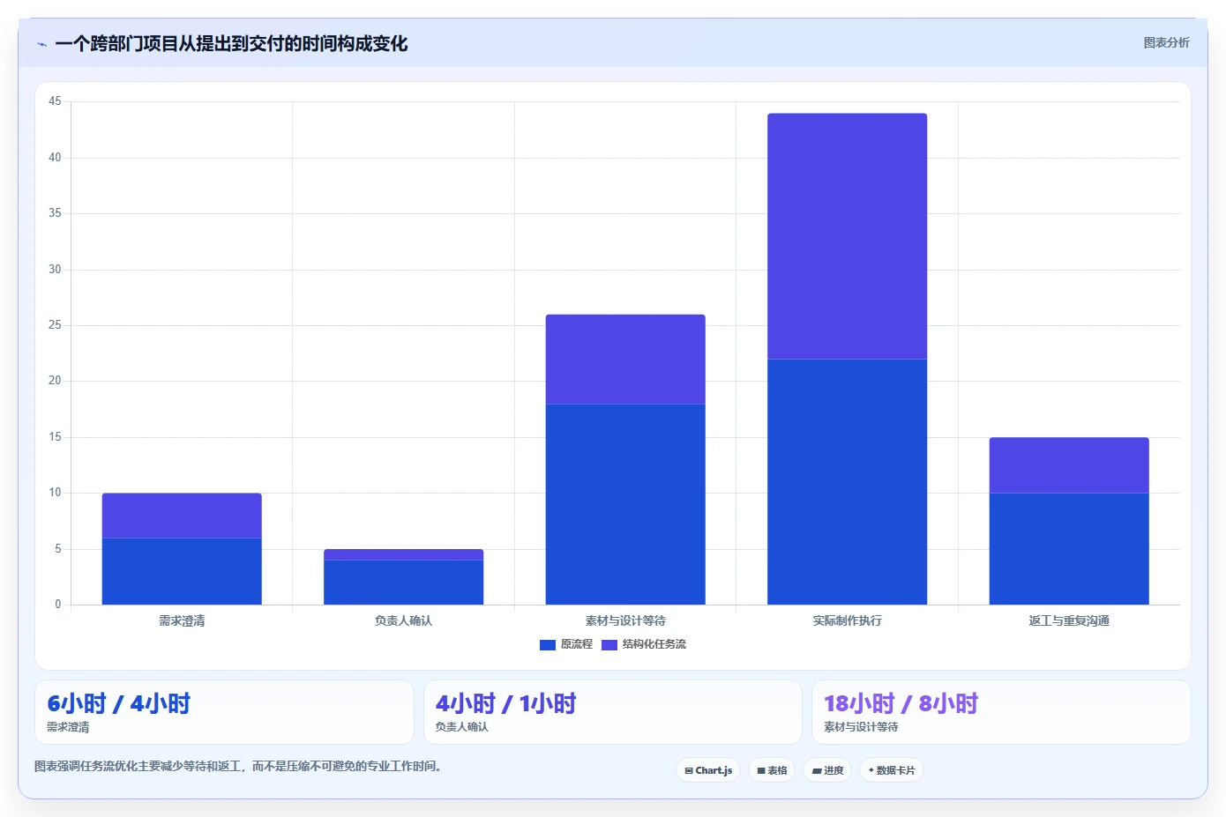Click the 图表分析 label in the header
Image resolution: width=1226 pixels, height=817 pixels.
click(1166, 42)
